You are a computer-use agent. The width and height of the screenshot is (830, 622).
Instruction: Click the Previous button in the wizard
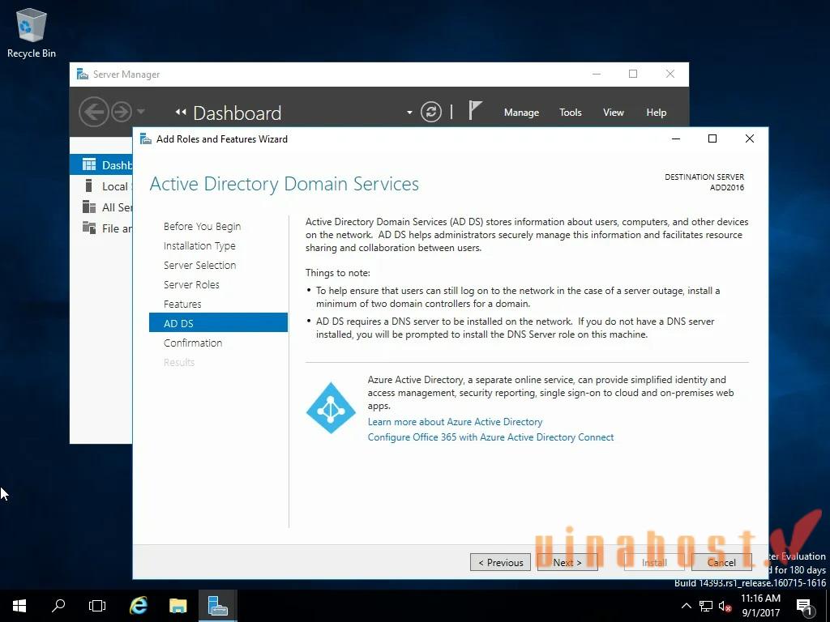499,562
